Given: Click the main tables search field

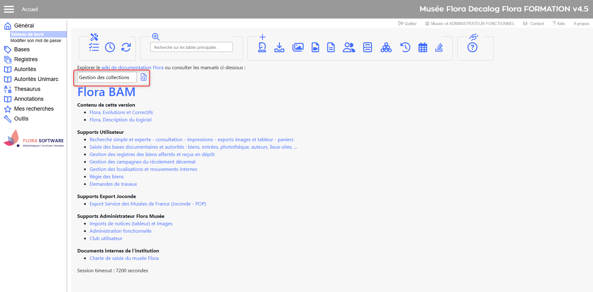Looking at the screenshot, I should (191, 47).
